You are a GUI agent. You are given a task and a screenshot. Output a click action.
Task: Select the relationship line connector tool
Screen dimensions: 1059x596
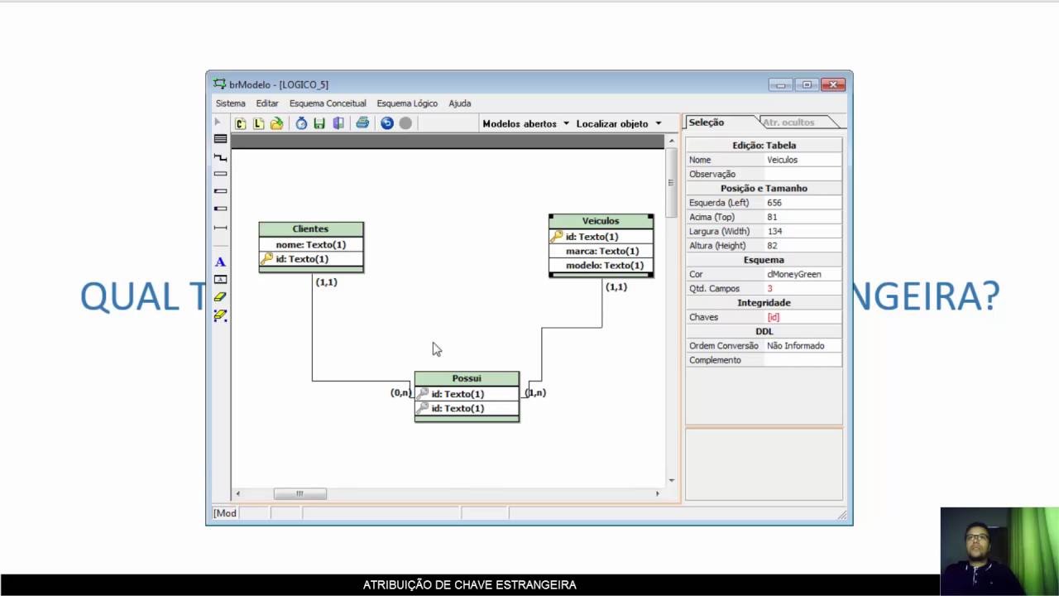[220, 157]
